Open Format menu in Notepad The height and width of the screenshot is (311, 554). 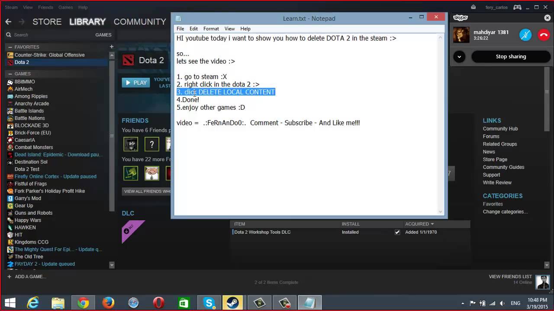(x=211, y=29)
